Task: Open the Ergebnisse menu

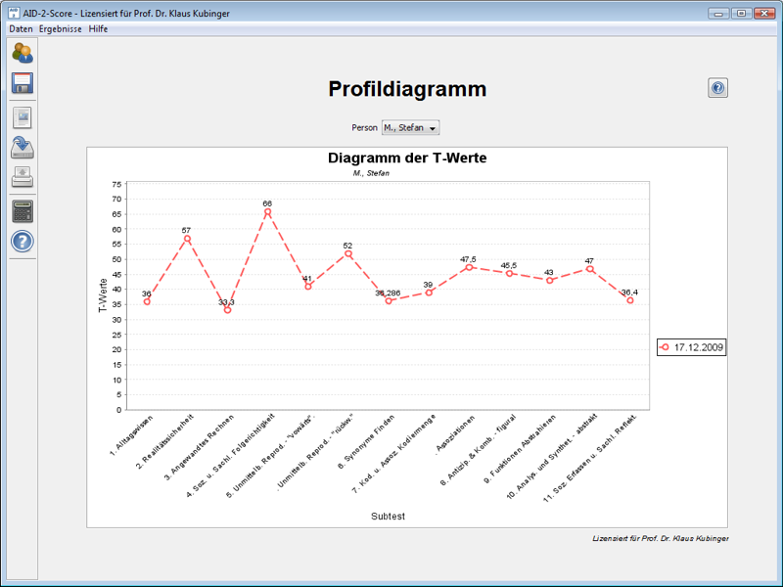Action: pos(61,29)
